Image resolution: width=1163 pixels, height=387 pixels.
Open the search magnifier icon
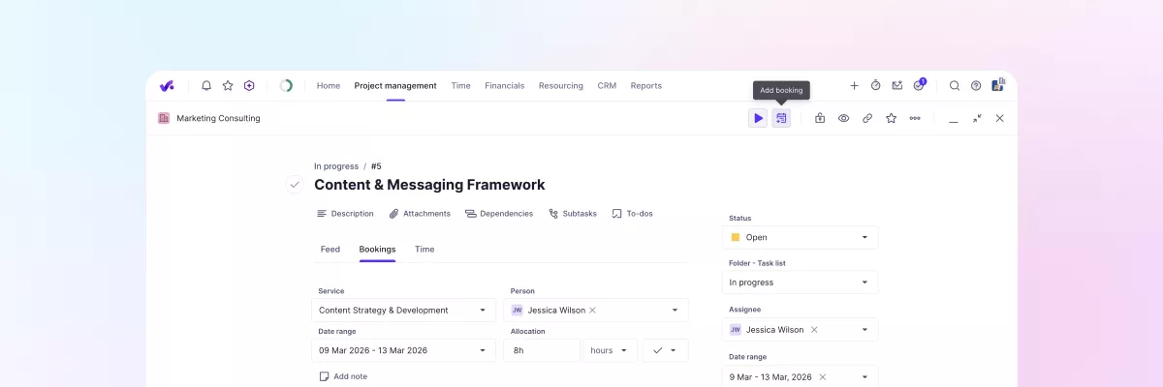tap(955, 85)
